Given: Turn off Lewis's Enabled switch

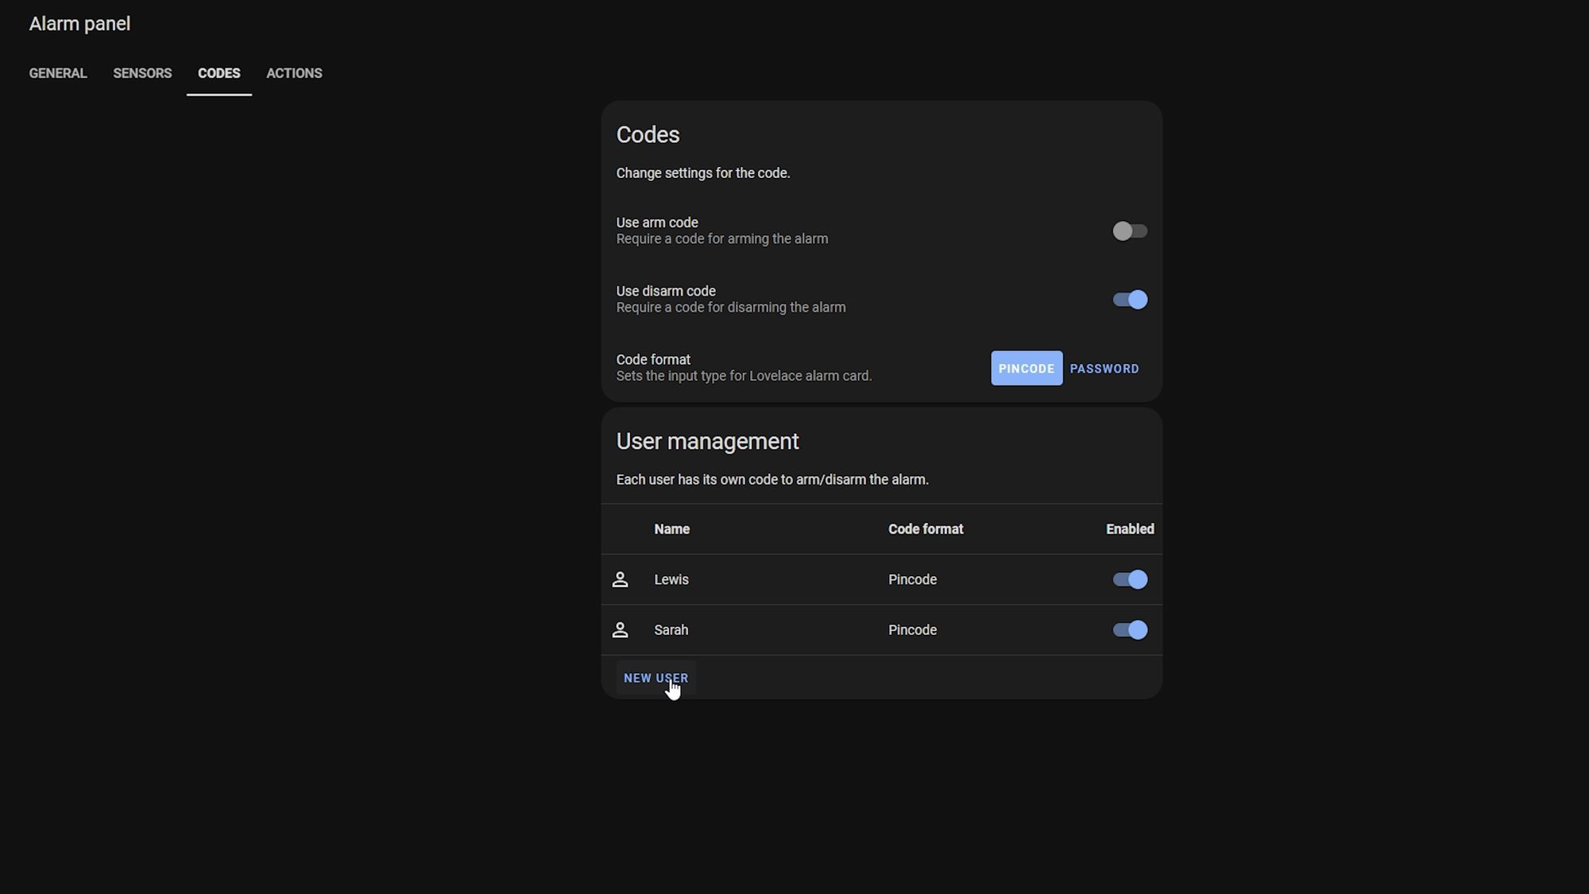Looking at the screenshot, I should (x=1129, y=579).
